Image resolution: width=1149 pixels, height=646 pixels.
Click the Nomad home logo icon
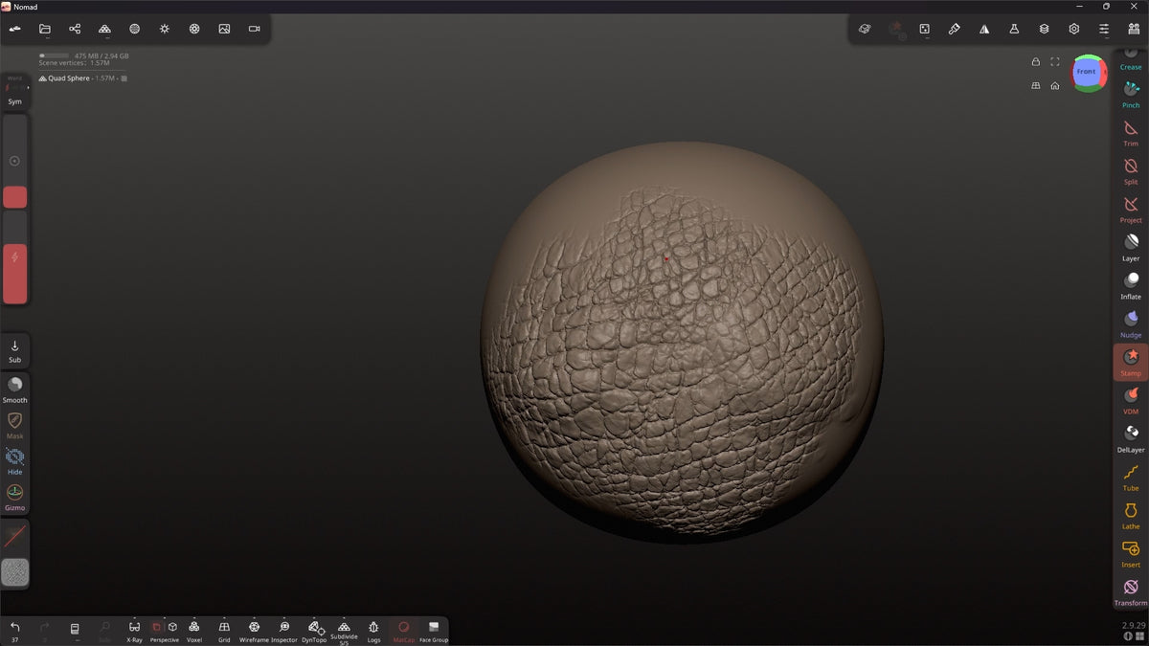[15, 29]
